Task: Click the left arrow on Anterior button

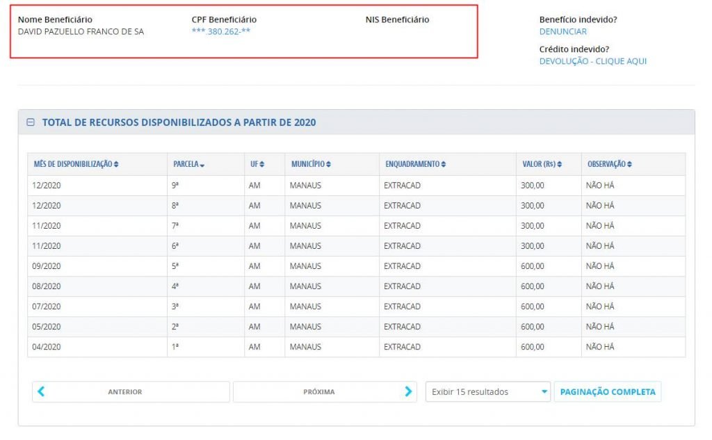Action: point(41,391)
